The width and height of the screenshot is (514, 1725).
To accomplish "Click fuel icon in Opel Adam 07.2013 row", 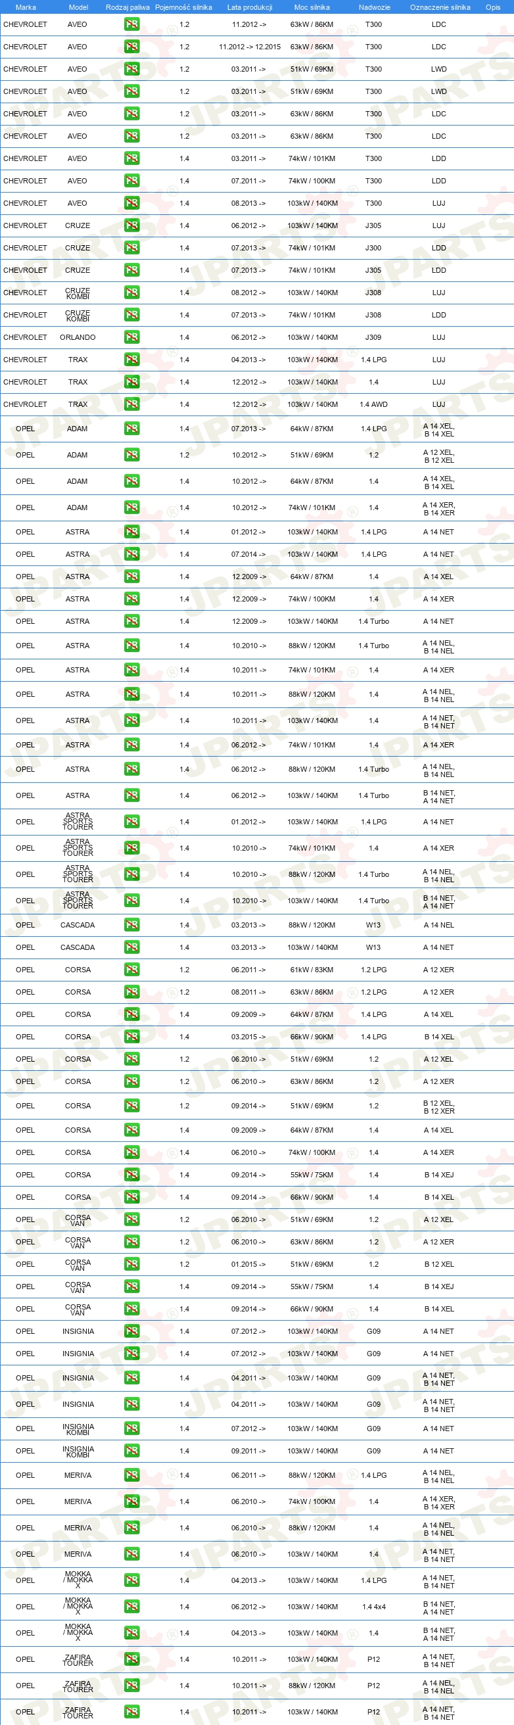I will point(132,429).
